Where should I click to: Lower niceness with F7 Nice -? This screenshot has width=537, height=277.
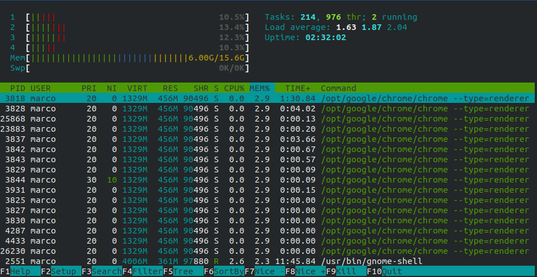pos(265,271)
